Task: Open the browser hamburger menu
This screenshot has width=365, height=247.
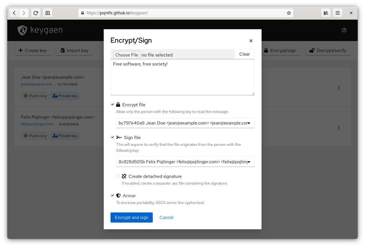Action: (338, 13)
